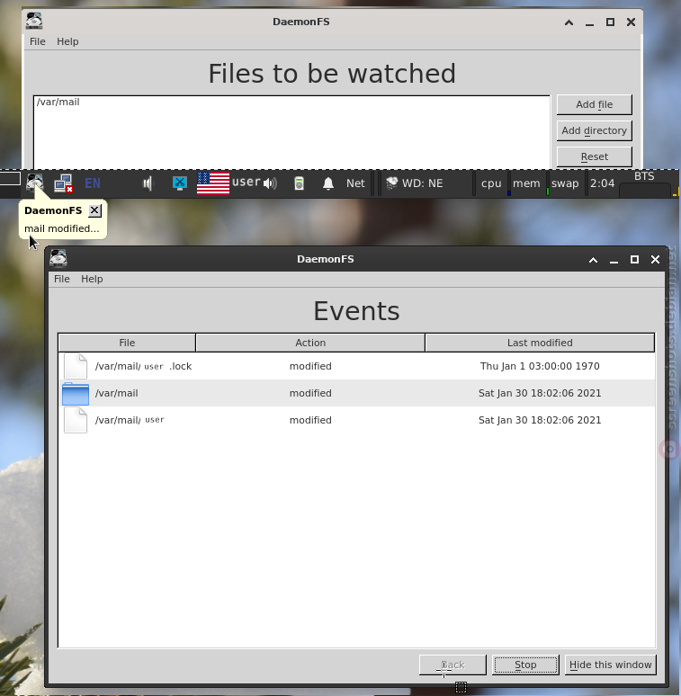Open the Help menu in the Events window
This screenshot has height=696, width=681.
(92, 279)
